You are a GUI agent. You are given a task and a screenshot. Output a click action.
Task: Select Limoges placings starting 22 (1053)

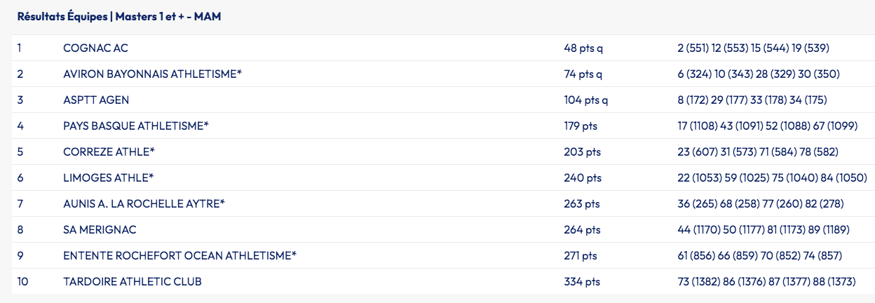tap(772, 178)
